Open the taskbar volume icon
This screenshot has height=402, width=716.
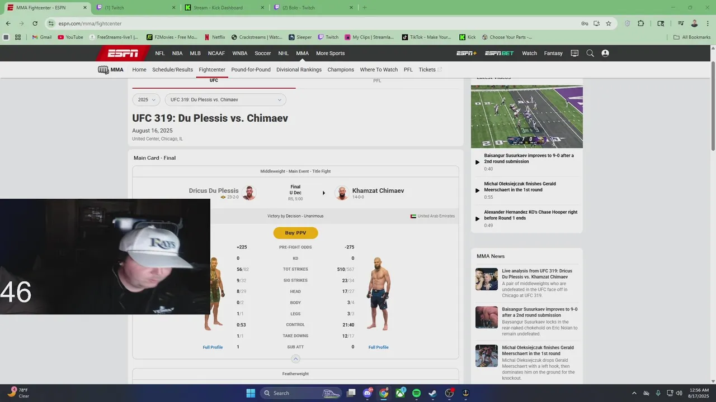click(x=679, y=393)
